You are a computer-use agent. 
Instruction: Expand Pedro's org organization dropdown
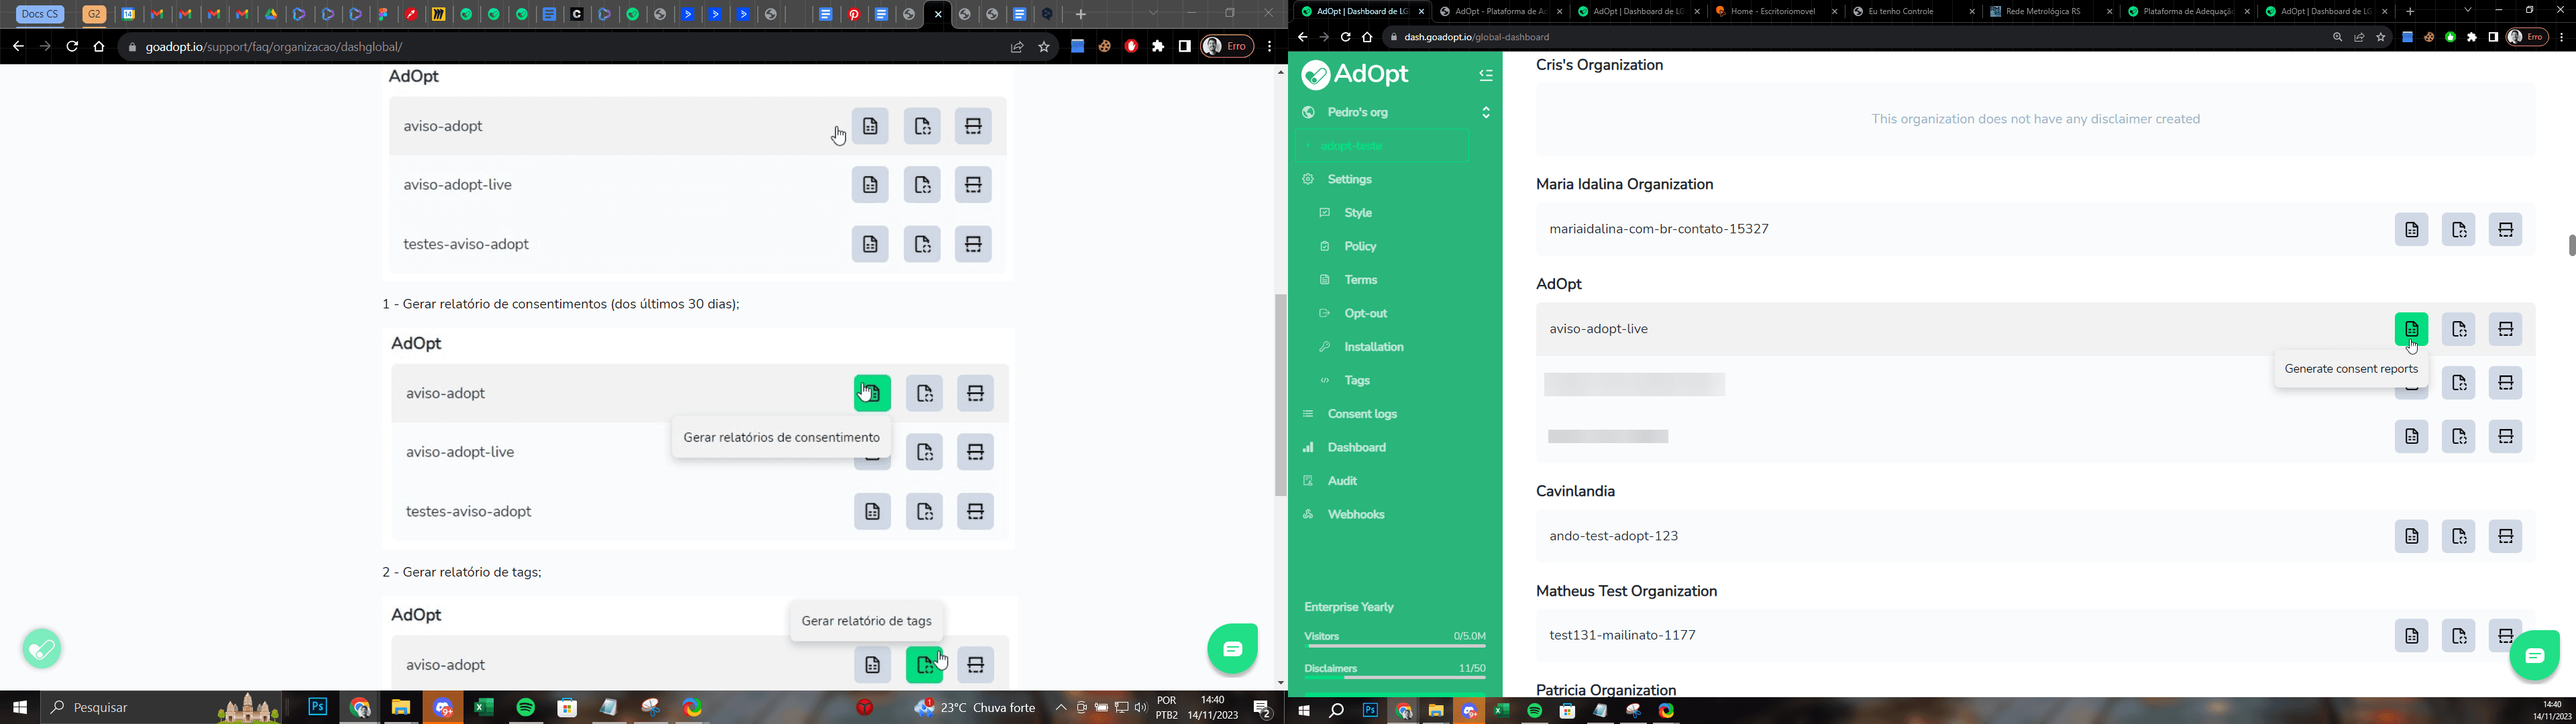[x=1485, y=112]
